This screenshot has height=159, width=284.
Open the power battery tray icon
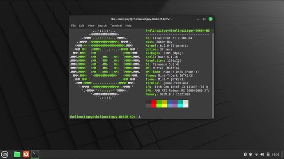pyautogui.click(x=268, y=155)
